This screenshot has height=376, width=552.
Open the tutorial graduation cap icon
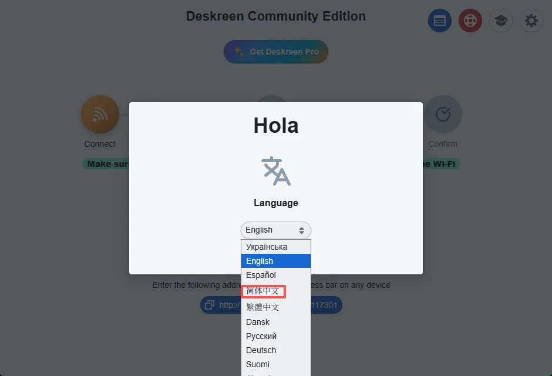pos(500,21)
